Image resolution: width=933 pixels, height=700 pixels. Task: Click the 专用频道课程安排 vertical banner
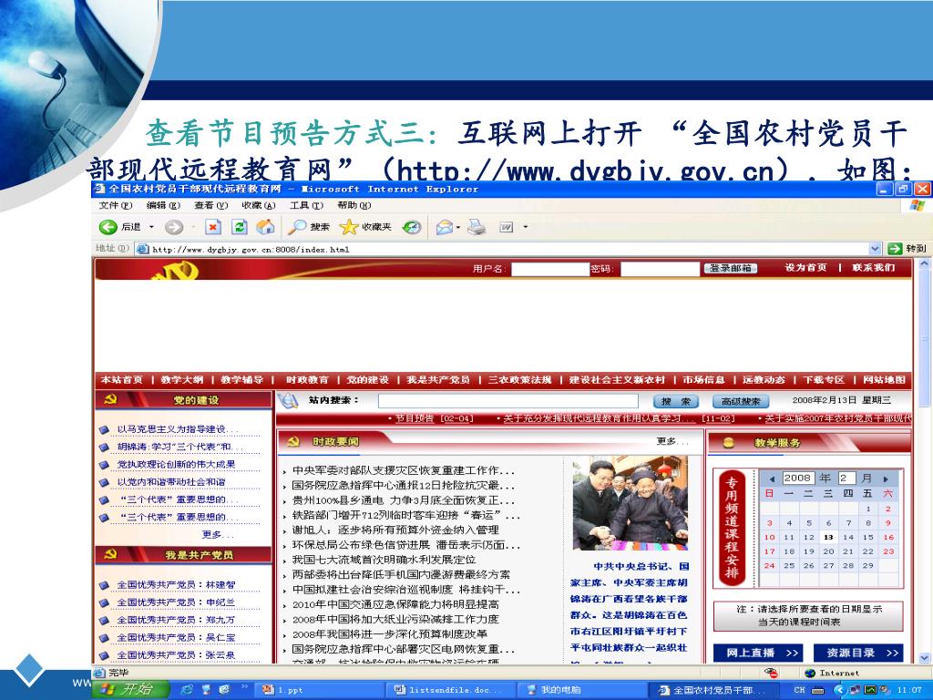click(732, 528)
